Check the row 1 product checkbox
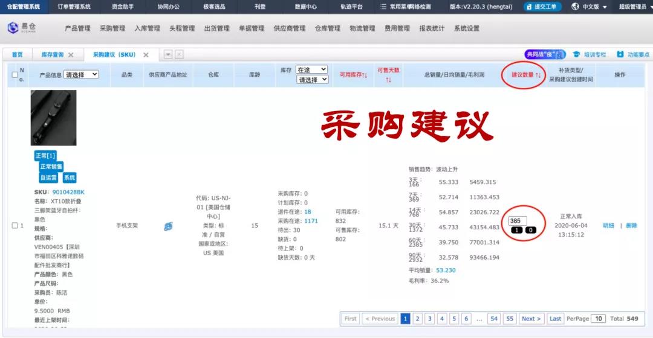This screenshot has width=653, height=338. click(x=15, y=226)
